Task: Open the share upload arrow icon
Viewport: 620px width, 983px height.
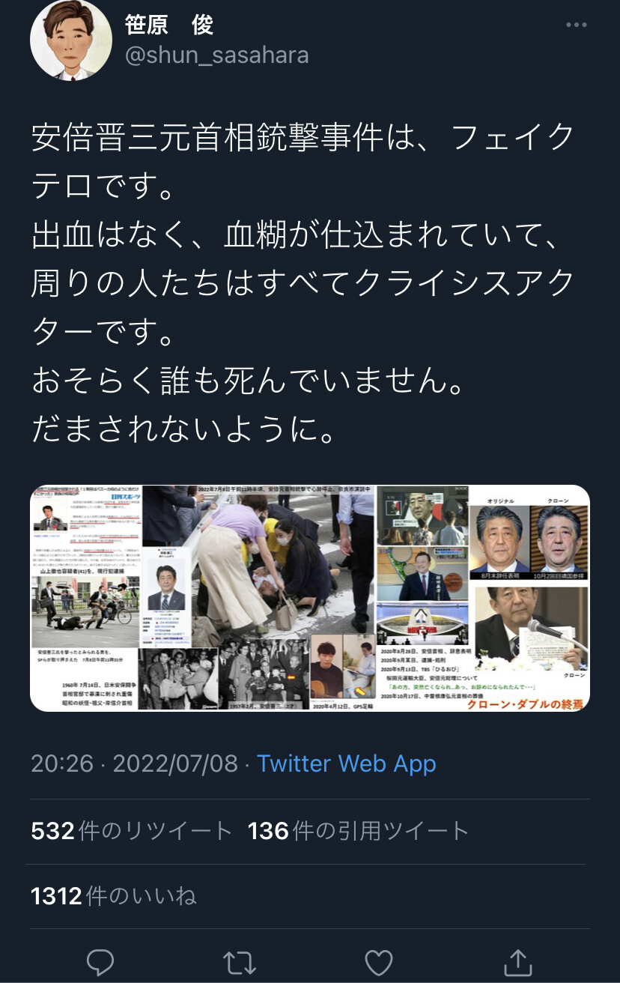Action: (x=517, y=961)
